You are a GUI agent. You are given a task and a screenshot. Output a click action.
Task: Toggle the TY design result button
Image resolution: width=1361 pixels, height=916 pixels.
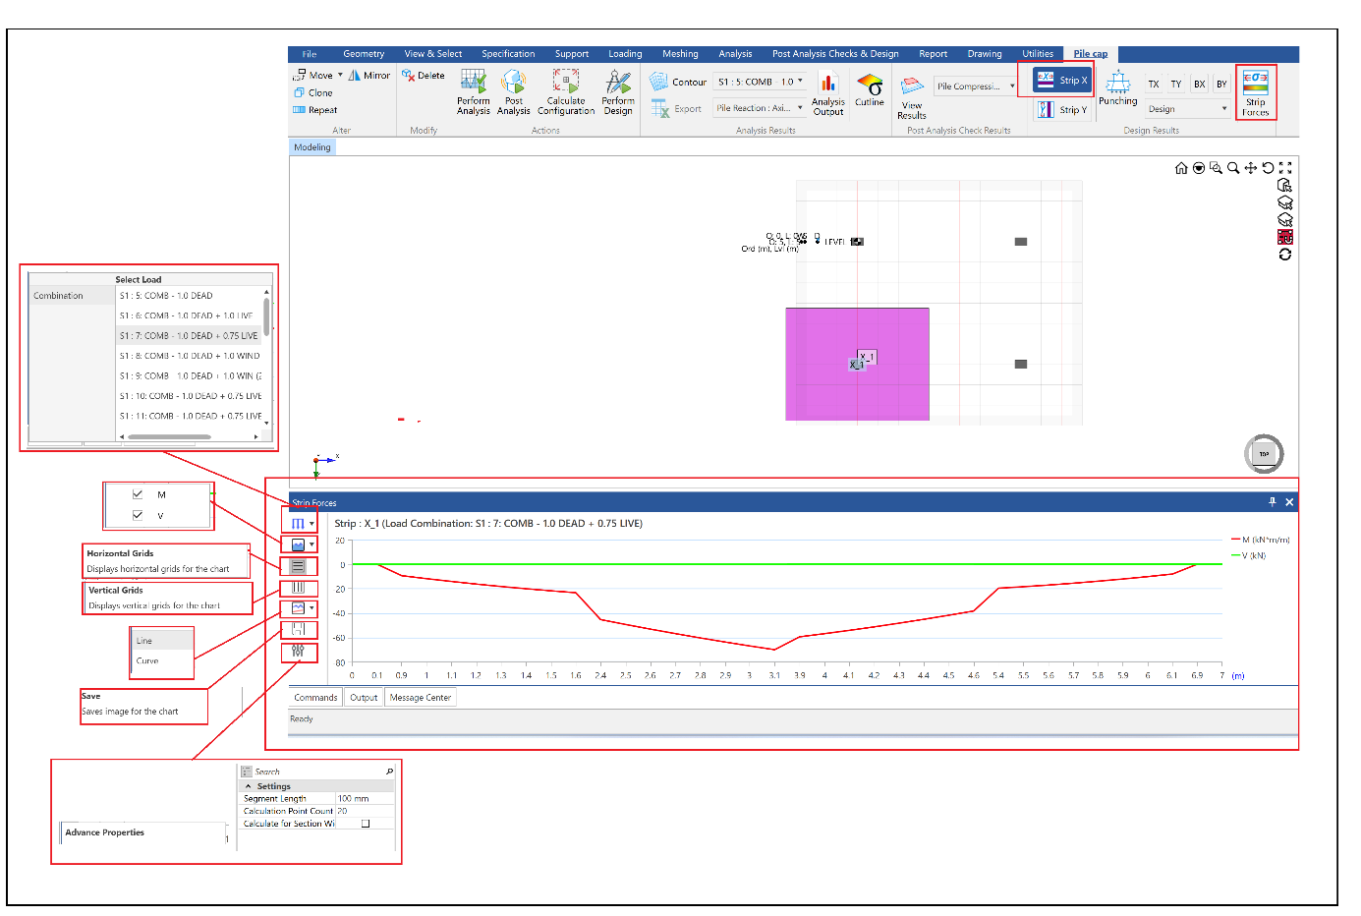[1176, 85]
